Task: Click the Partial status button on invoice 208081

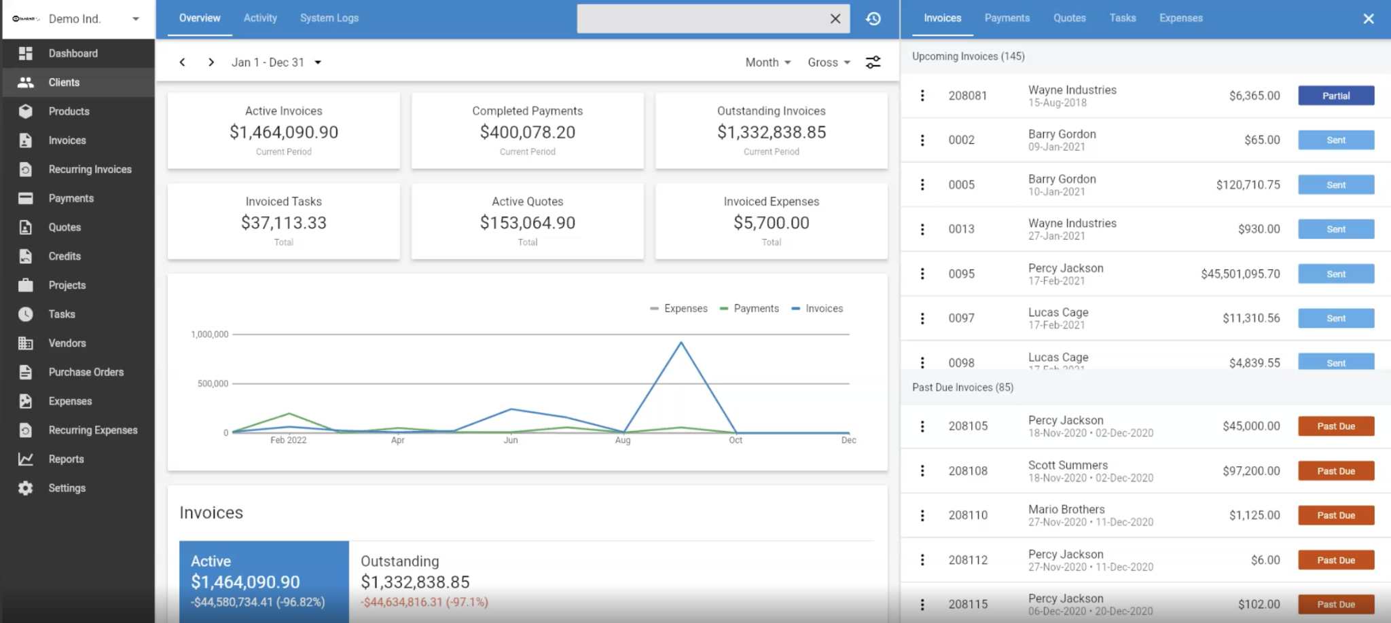Action: point(1335,95)
